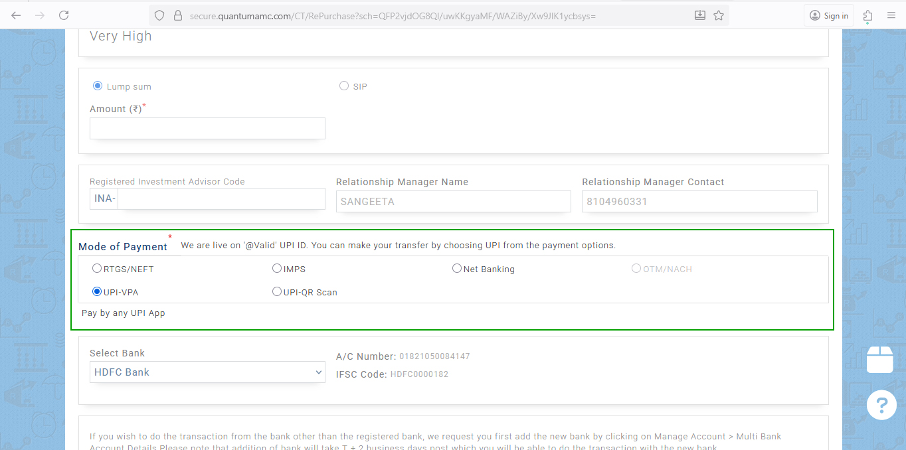Click the padlock site security icon
Image resolution: width=906 pixels, height=450 pixels.
coord(177,15)
